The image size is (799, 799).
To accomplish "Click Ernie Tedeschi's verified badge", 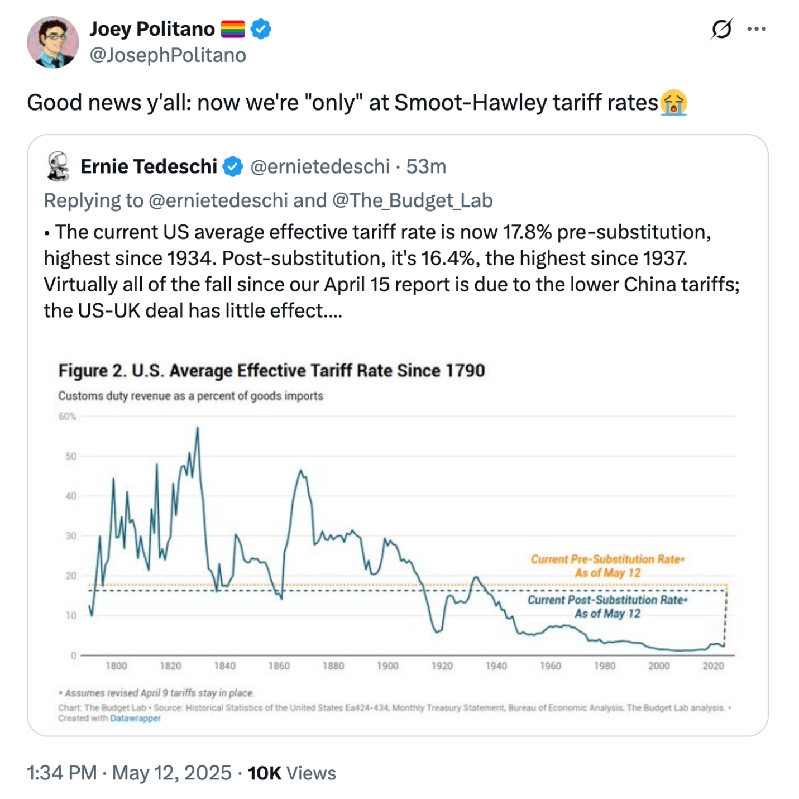I will click(233, 166).
